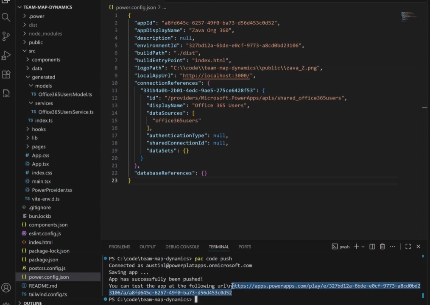The height and width of the screenshot is (305, 430).
Task: Open the Search view in activity bar
Action: 6,17
